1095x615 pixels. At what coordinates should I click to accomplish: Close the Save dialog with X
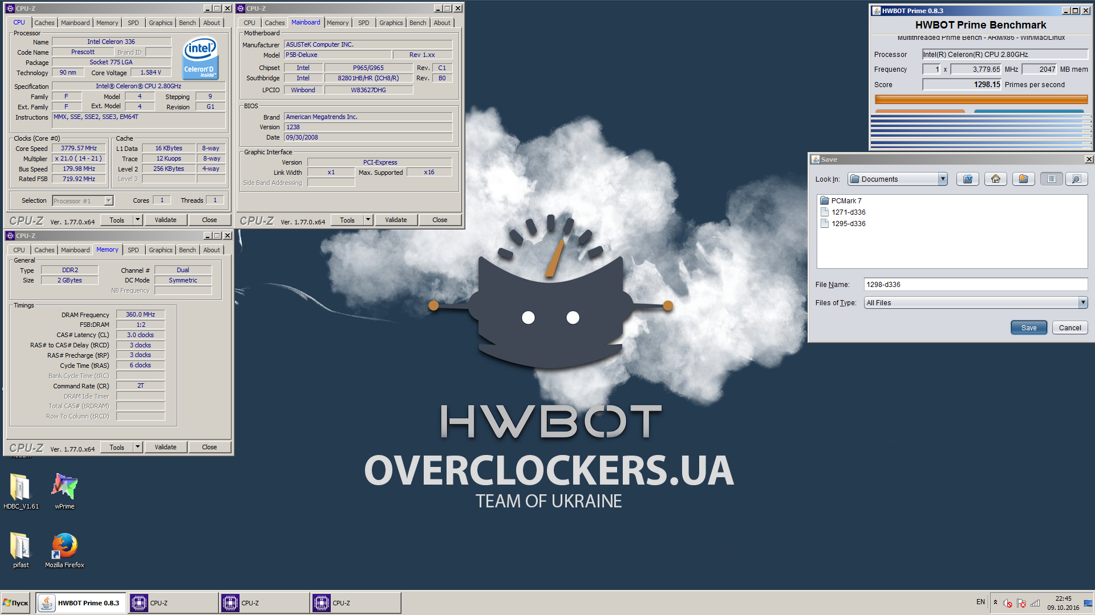(x=1089, y=159)
